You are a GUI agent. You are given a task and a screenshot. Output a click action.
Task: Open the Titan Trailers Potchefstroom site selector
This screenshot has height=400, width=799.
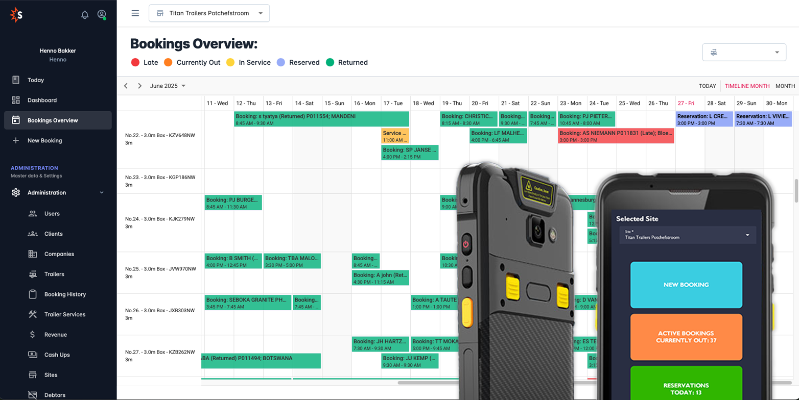209,13
